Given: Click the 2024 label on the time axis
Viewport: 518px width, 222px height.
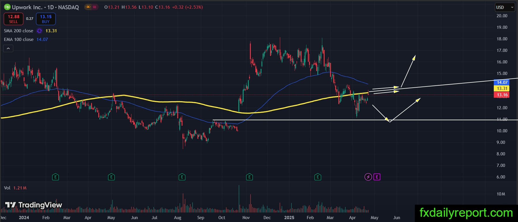Looking at the screenshot, I should click(x=24, y=218).
